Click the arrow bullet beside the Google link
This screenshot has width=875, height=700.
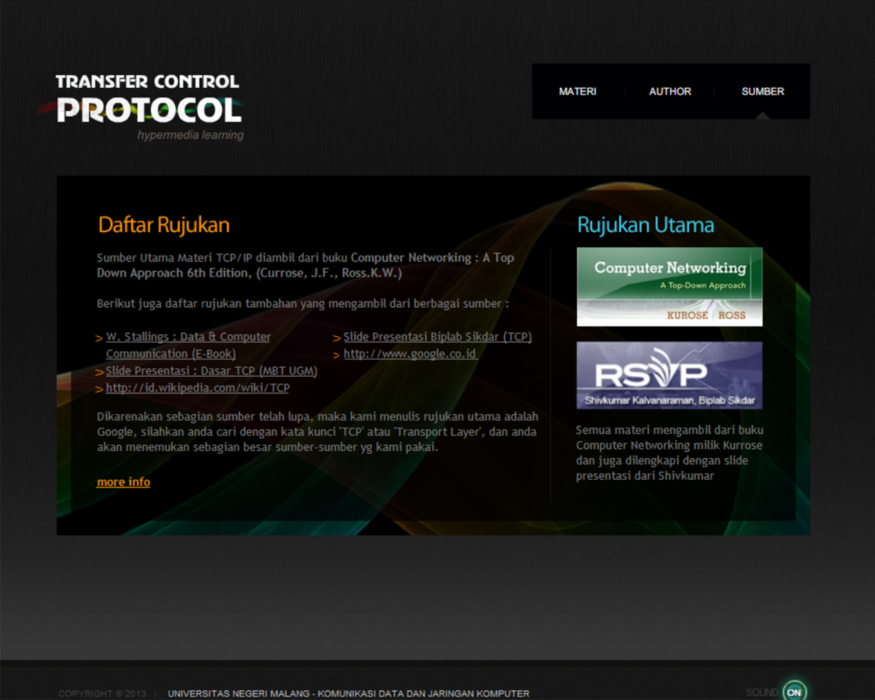tap(336, 355)
